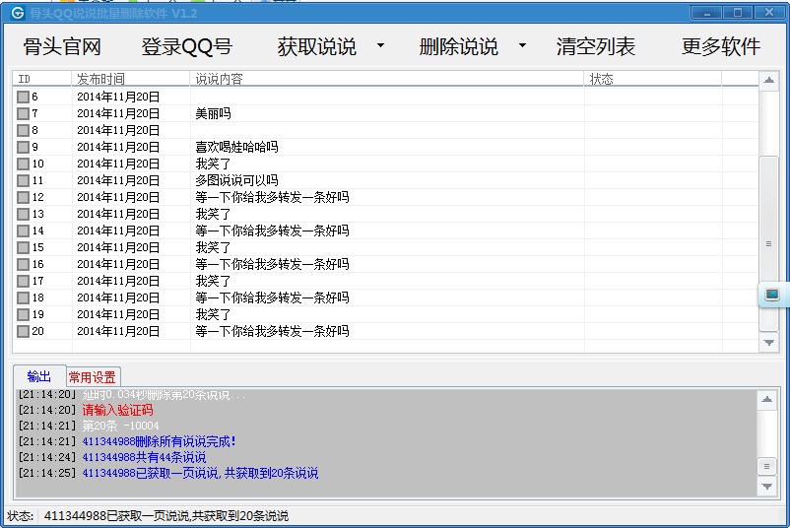Click the output log scroll up arrow

coord(766,400)
